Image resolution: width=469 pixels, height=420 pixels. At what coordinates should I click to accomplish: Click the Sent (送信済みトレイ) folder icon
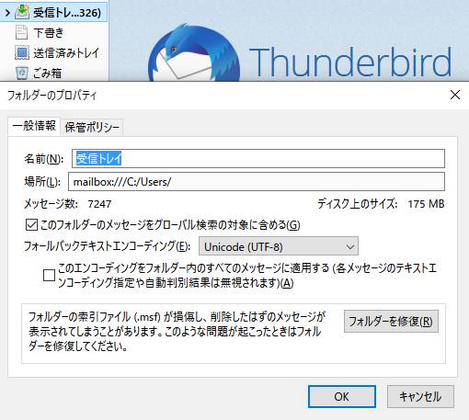22,52
